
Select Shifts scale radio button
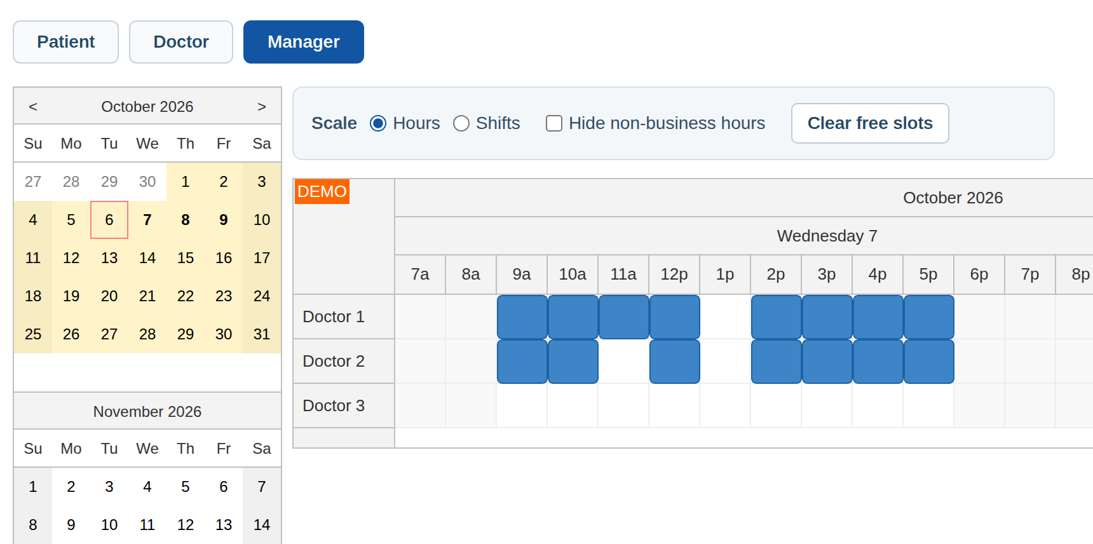click(x=461, y=123)
